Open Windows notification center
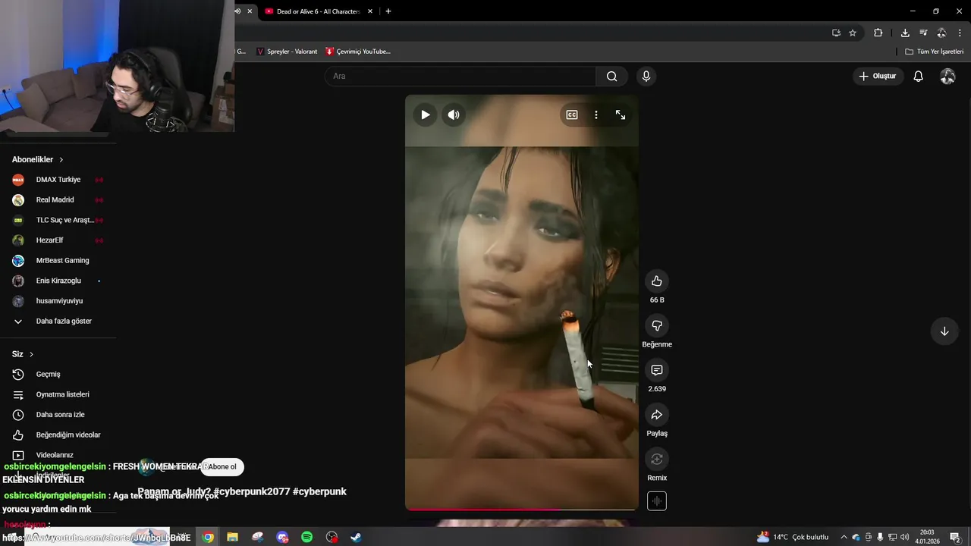 pyautogui.click(x=955, y=537)
